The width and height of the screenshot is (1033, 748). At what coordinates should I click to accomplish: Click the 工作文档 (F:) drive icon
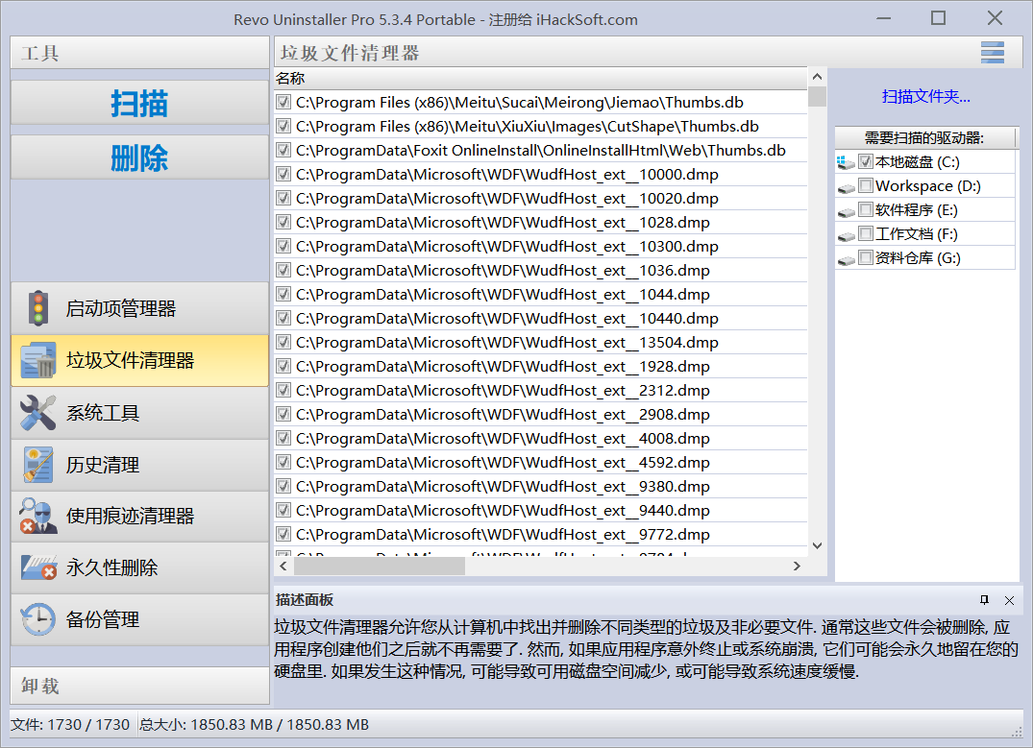pyautogui.click(x=846, y=235)
